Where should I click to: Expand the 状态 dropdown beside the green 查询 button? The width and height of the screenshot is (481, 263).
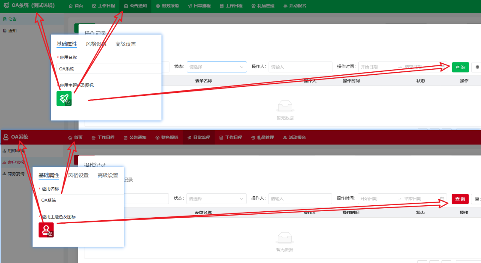(217, 67)
